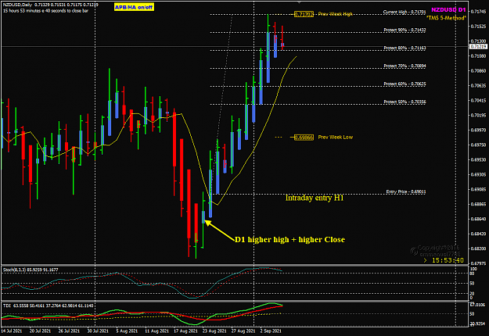Screen dimensions: 489x336
Task: Click the 0.71080 price axis label
Action: 479,56
